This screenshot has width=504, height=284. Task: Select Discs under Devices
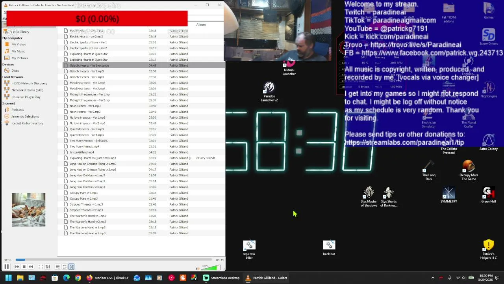point(15,71)
